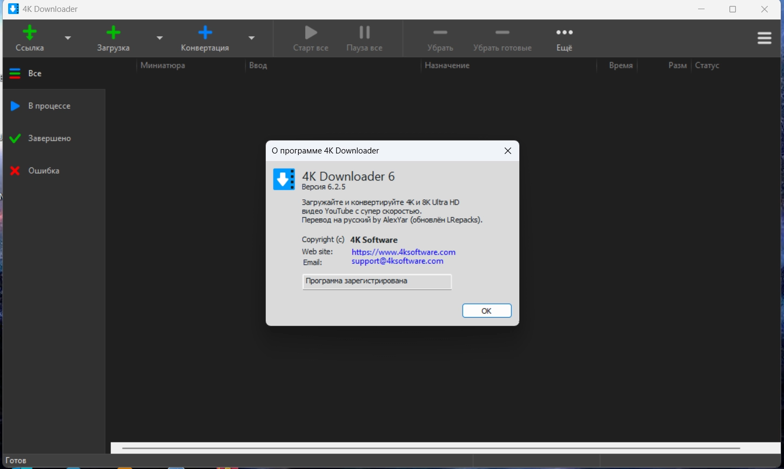The width and height of the screenshot is (784, 469).
Task: Show downloads В процессе
Action: click(x=54, y=106)
